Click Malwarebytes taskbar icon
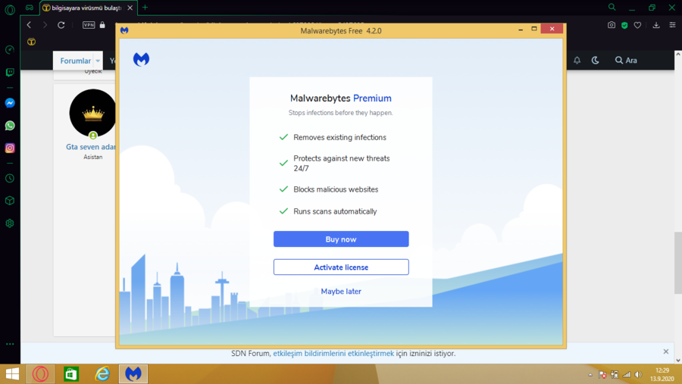This screenshot has width=682, height=384. [x=133, y=374]
